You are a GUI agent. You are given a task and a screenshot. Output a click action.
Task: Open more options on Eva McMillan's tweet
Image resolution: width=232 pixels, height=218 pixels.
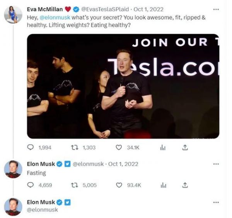216,9
